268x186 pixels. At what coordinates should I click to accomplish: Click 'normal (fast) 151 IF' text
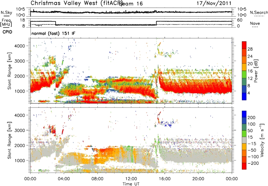(53, 33)
